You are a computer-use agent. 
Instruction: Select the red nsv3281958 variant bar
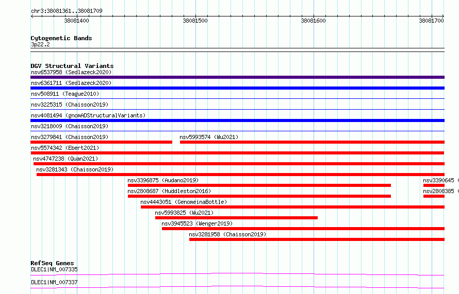coord(317,239)
